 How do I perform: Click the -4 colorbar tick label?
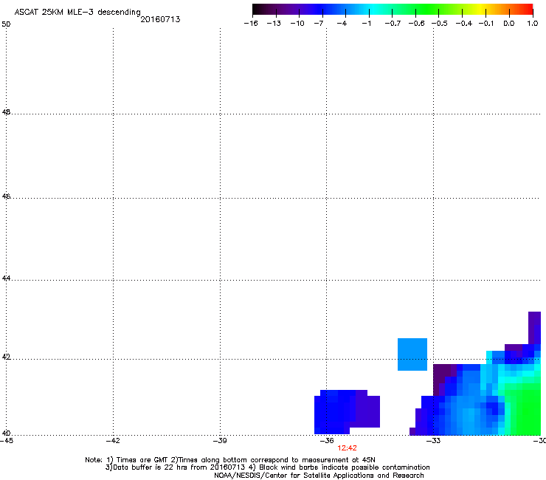coord(342,24)
